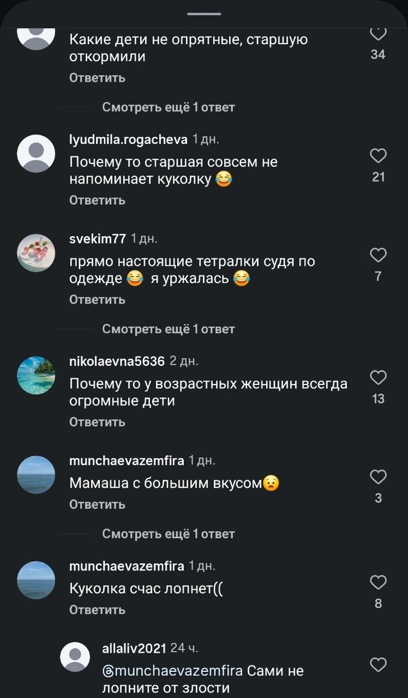Like the comment from lyudmila.rogacheva
This screenshot has height=698, width=408.
point(378,155)
